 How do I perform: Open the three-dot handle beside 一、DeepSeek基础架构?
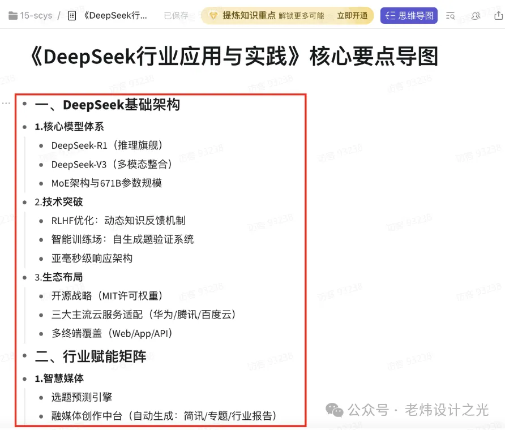tap(6, 104)
